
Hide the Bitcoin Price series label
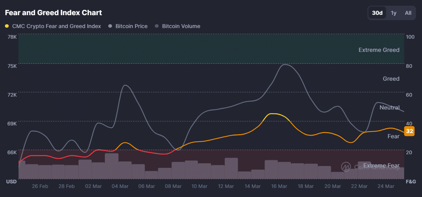pos(131,26)
